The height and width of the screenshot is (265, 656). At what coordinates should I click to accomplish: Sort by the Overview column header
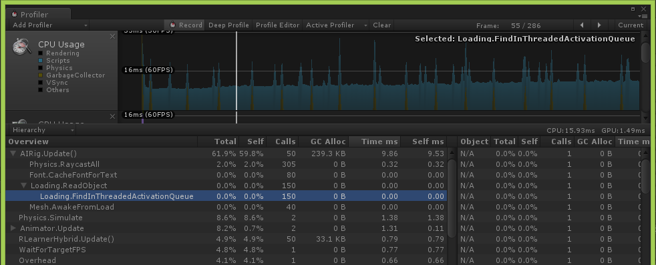coord(102,142)
